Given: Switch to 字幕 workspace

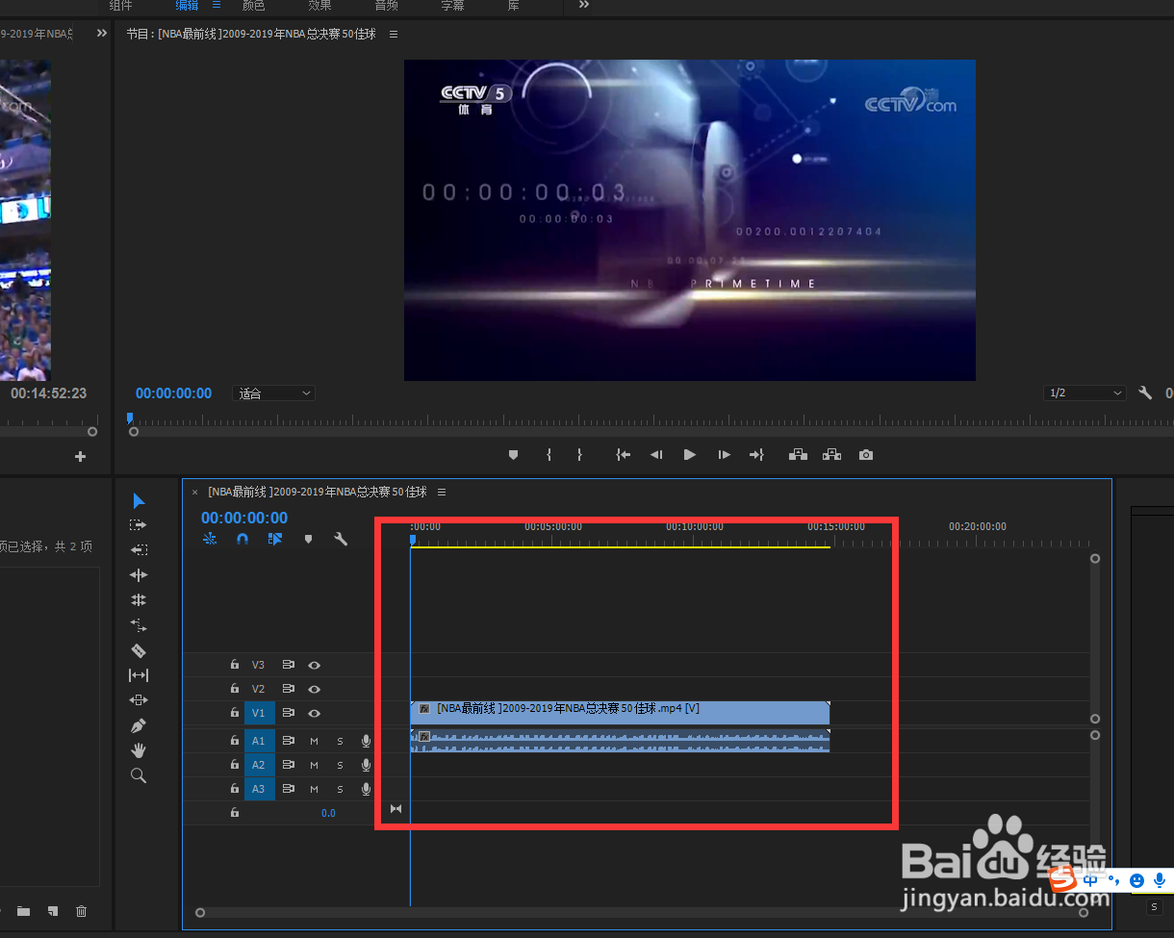Looking at the screenshot, I should 452,5.
